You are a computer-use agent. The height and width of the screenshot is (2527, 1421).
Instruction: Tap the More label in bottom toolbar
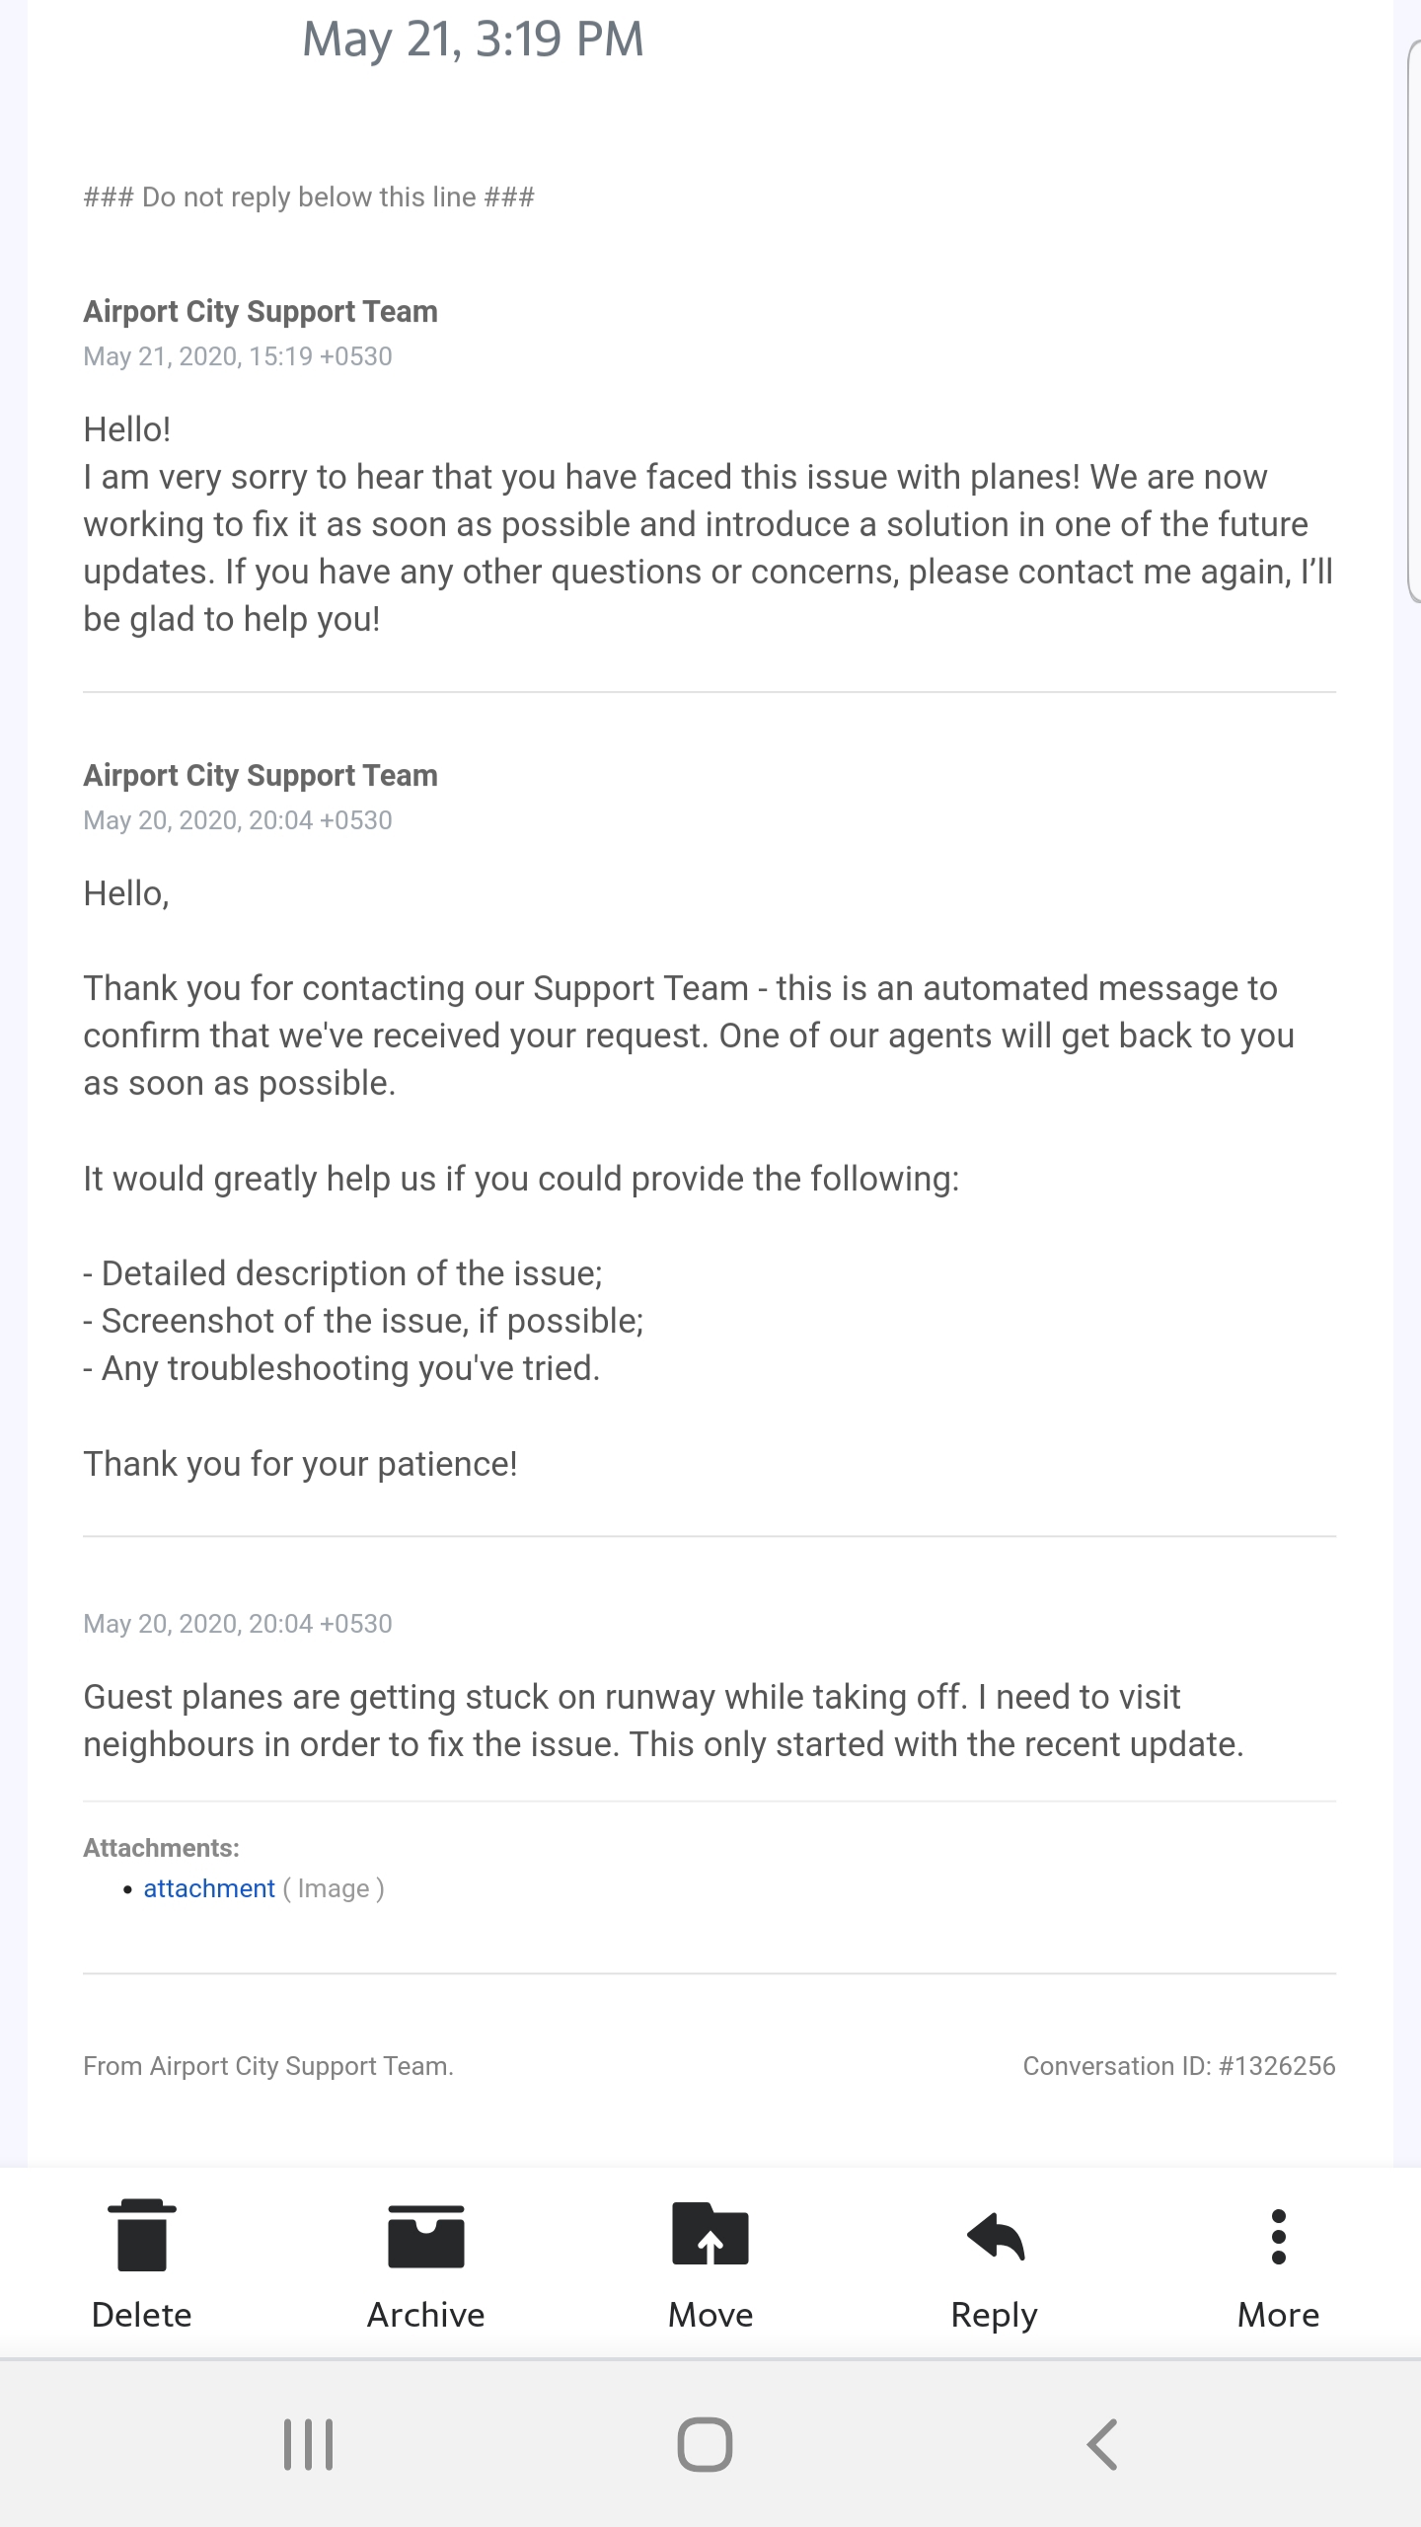(x=1279, y=2315)
